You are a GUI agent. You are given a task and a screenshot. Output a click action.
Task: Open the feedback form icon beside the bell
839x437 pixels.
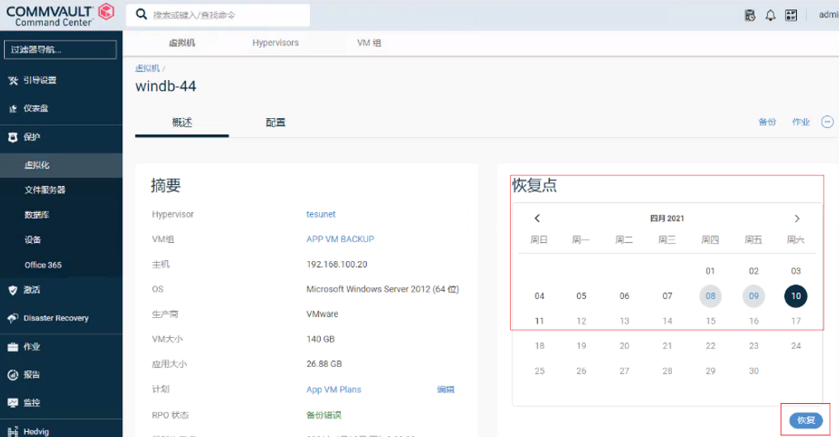(791, 15)
